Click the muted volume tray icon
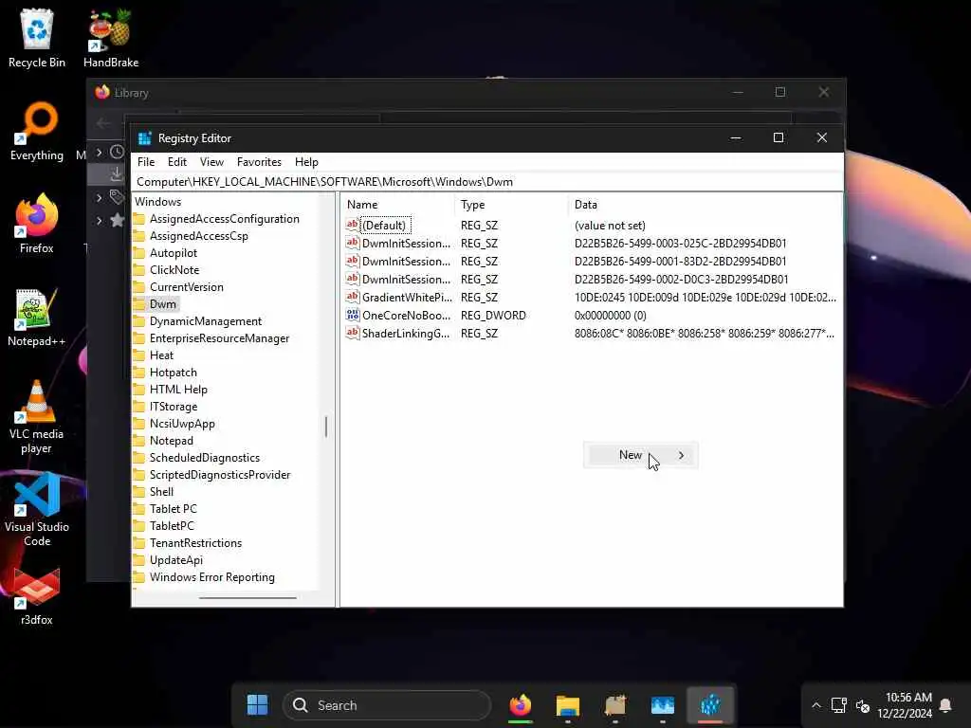The width and height of the screenshot is (971, 728). click(x=863, y=705)
